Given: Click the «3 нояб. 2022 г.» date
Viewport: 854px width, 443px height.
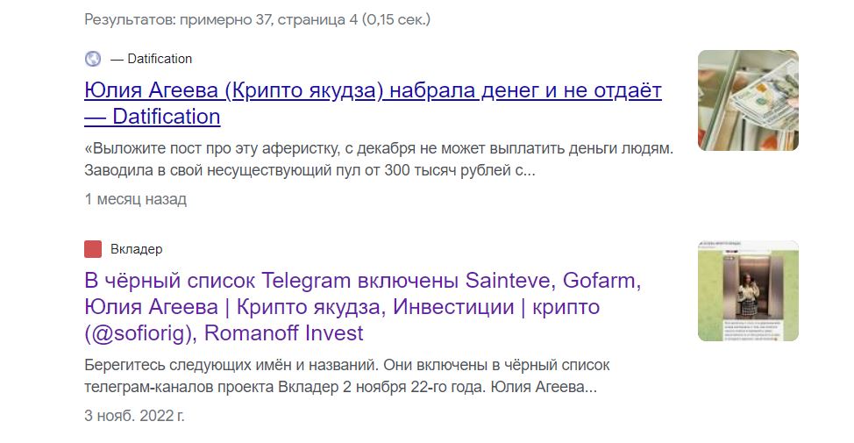Looking at the screenshot, I should [134, 415].
